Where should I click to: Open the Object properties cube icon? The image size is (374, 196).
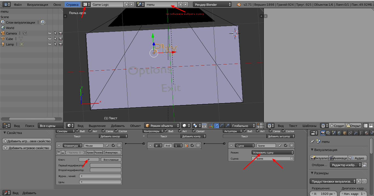(x=345, y=133)
